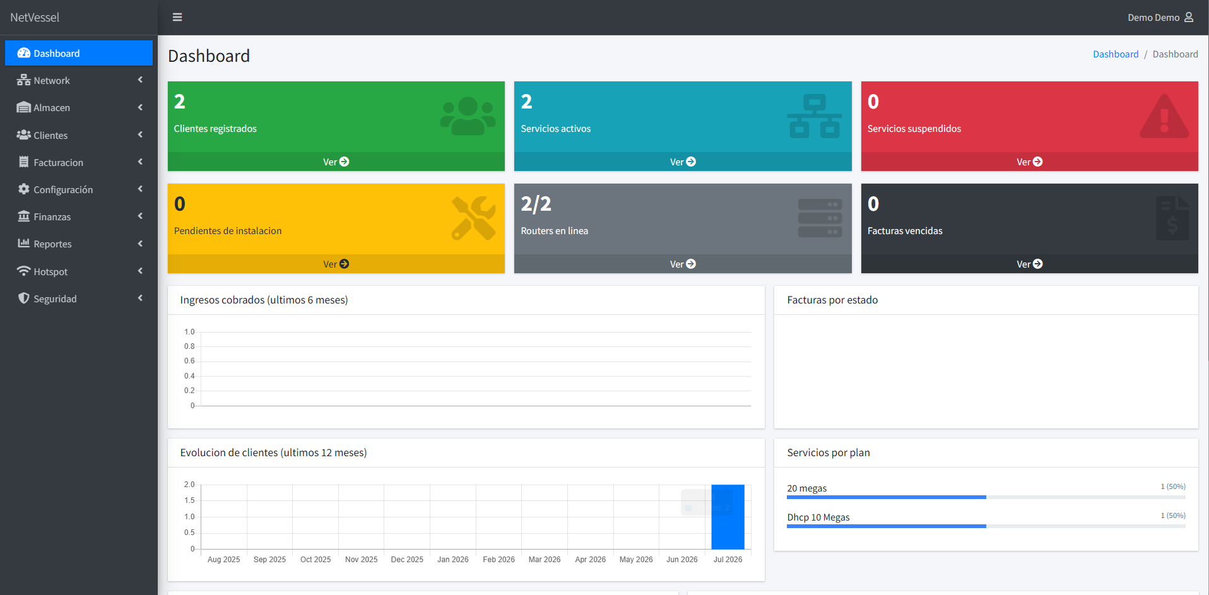
Task: Click the server icon on Routers en linea card
Action: click(x=820, y=218)
